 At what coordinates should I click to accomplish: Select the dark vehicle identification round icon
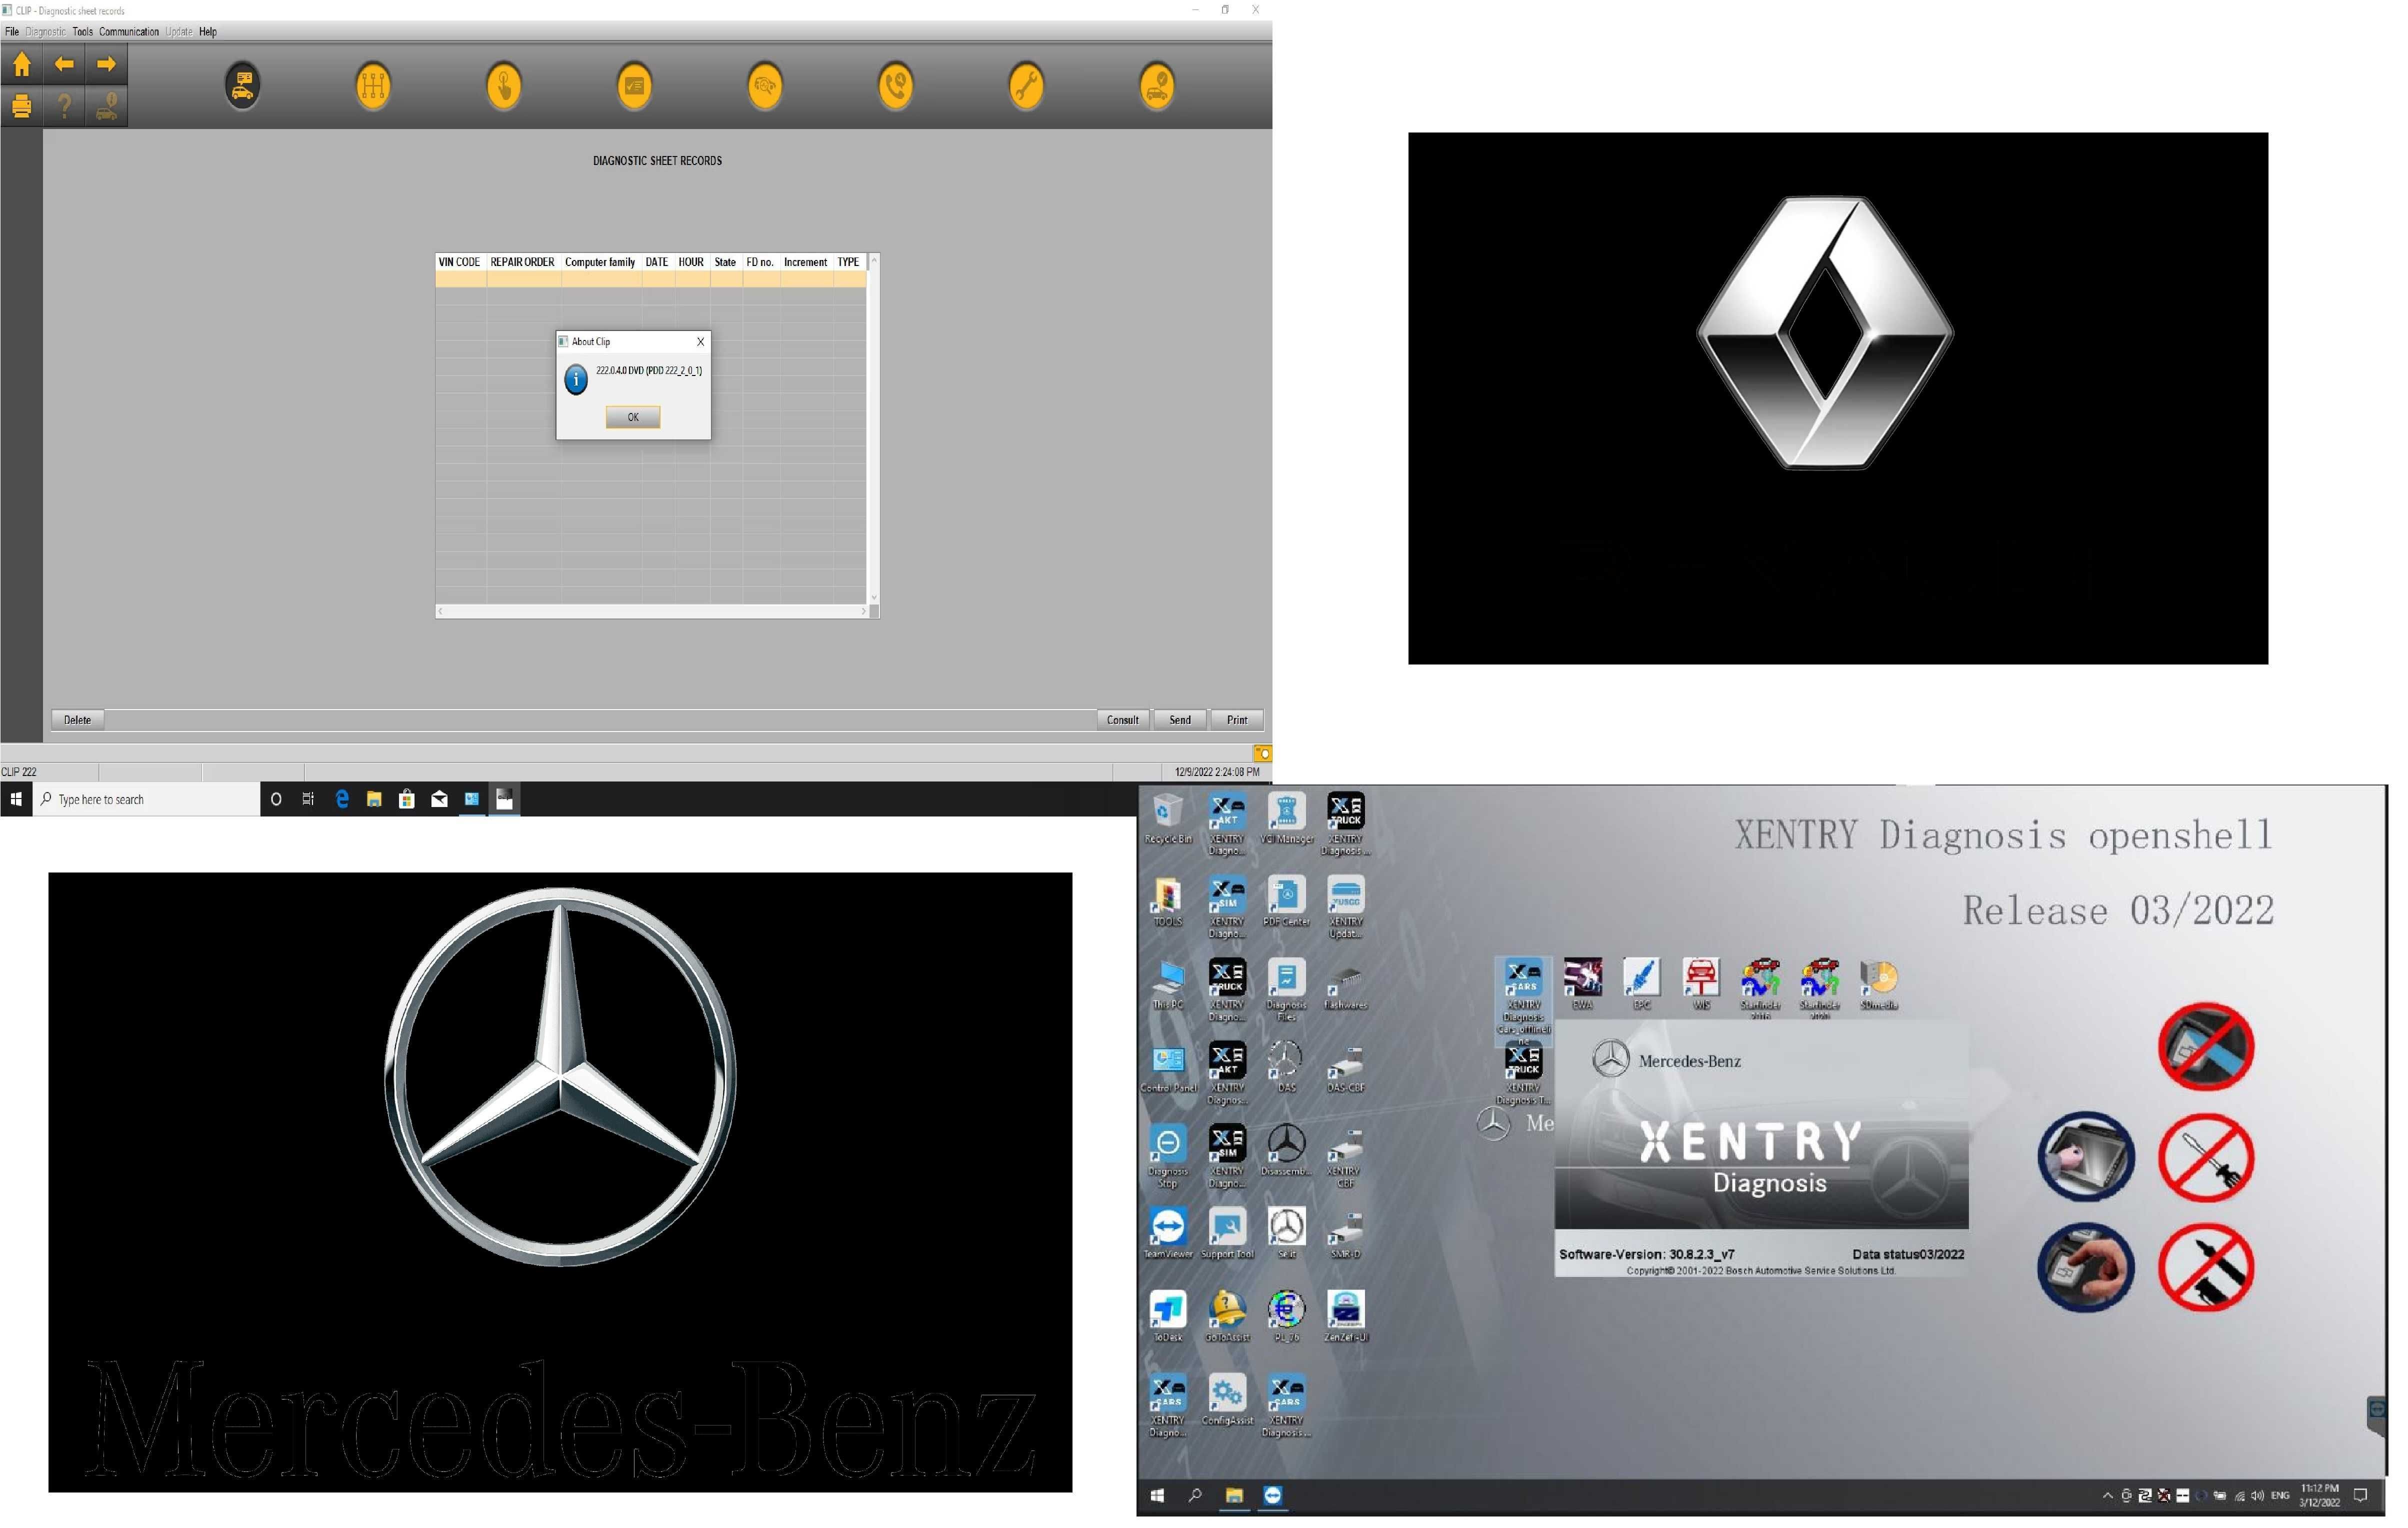click(x=243, y=86)
